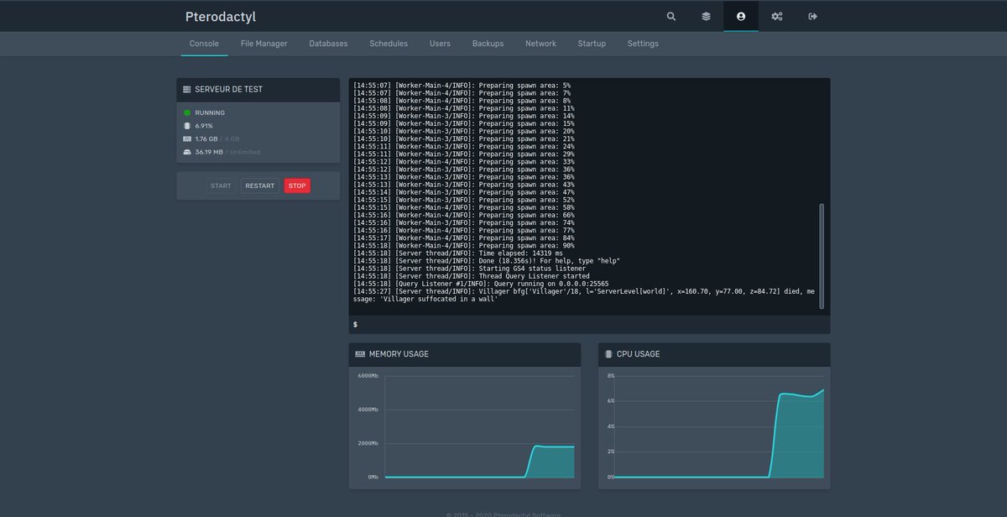Open the Databases tab

tap(328, 43)
